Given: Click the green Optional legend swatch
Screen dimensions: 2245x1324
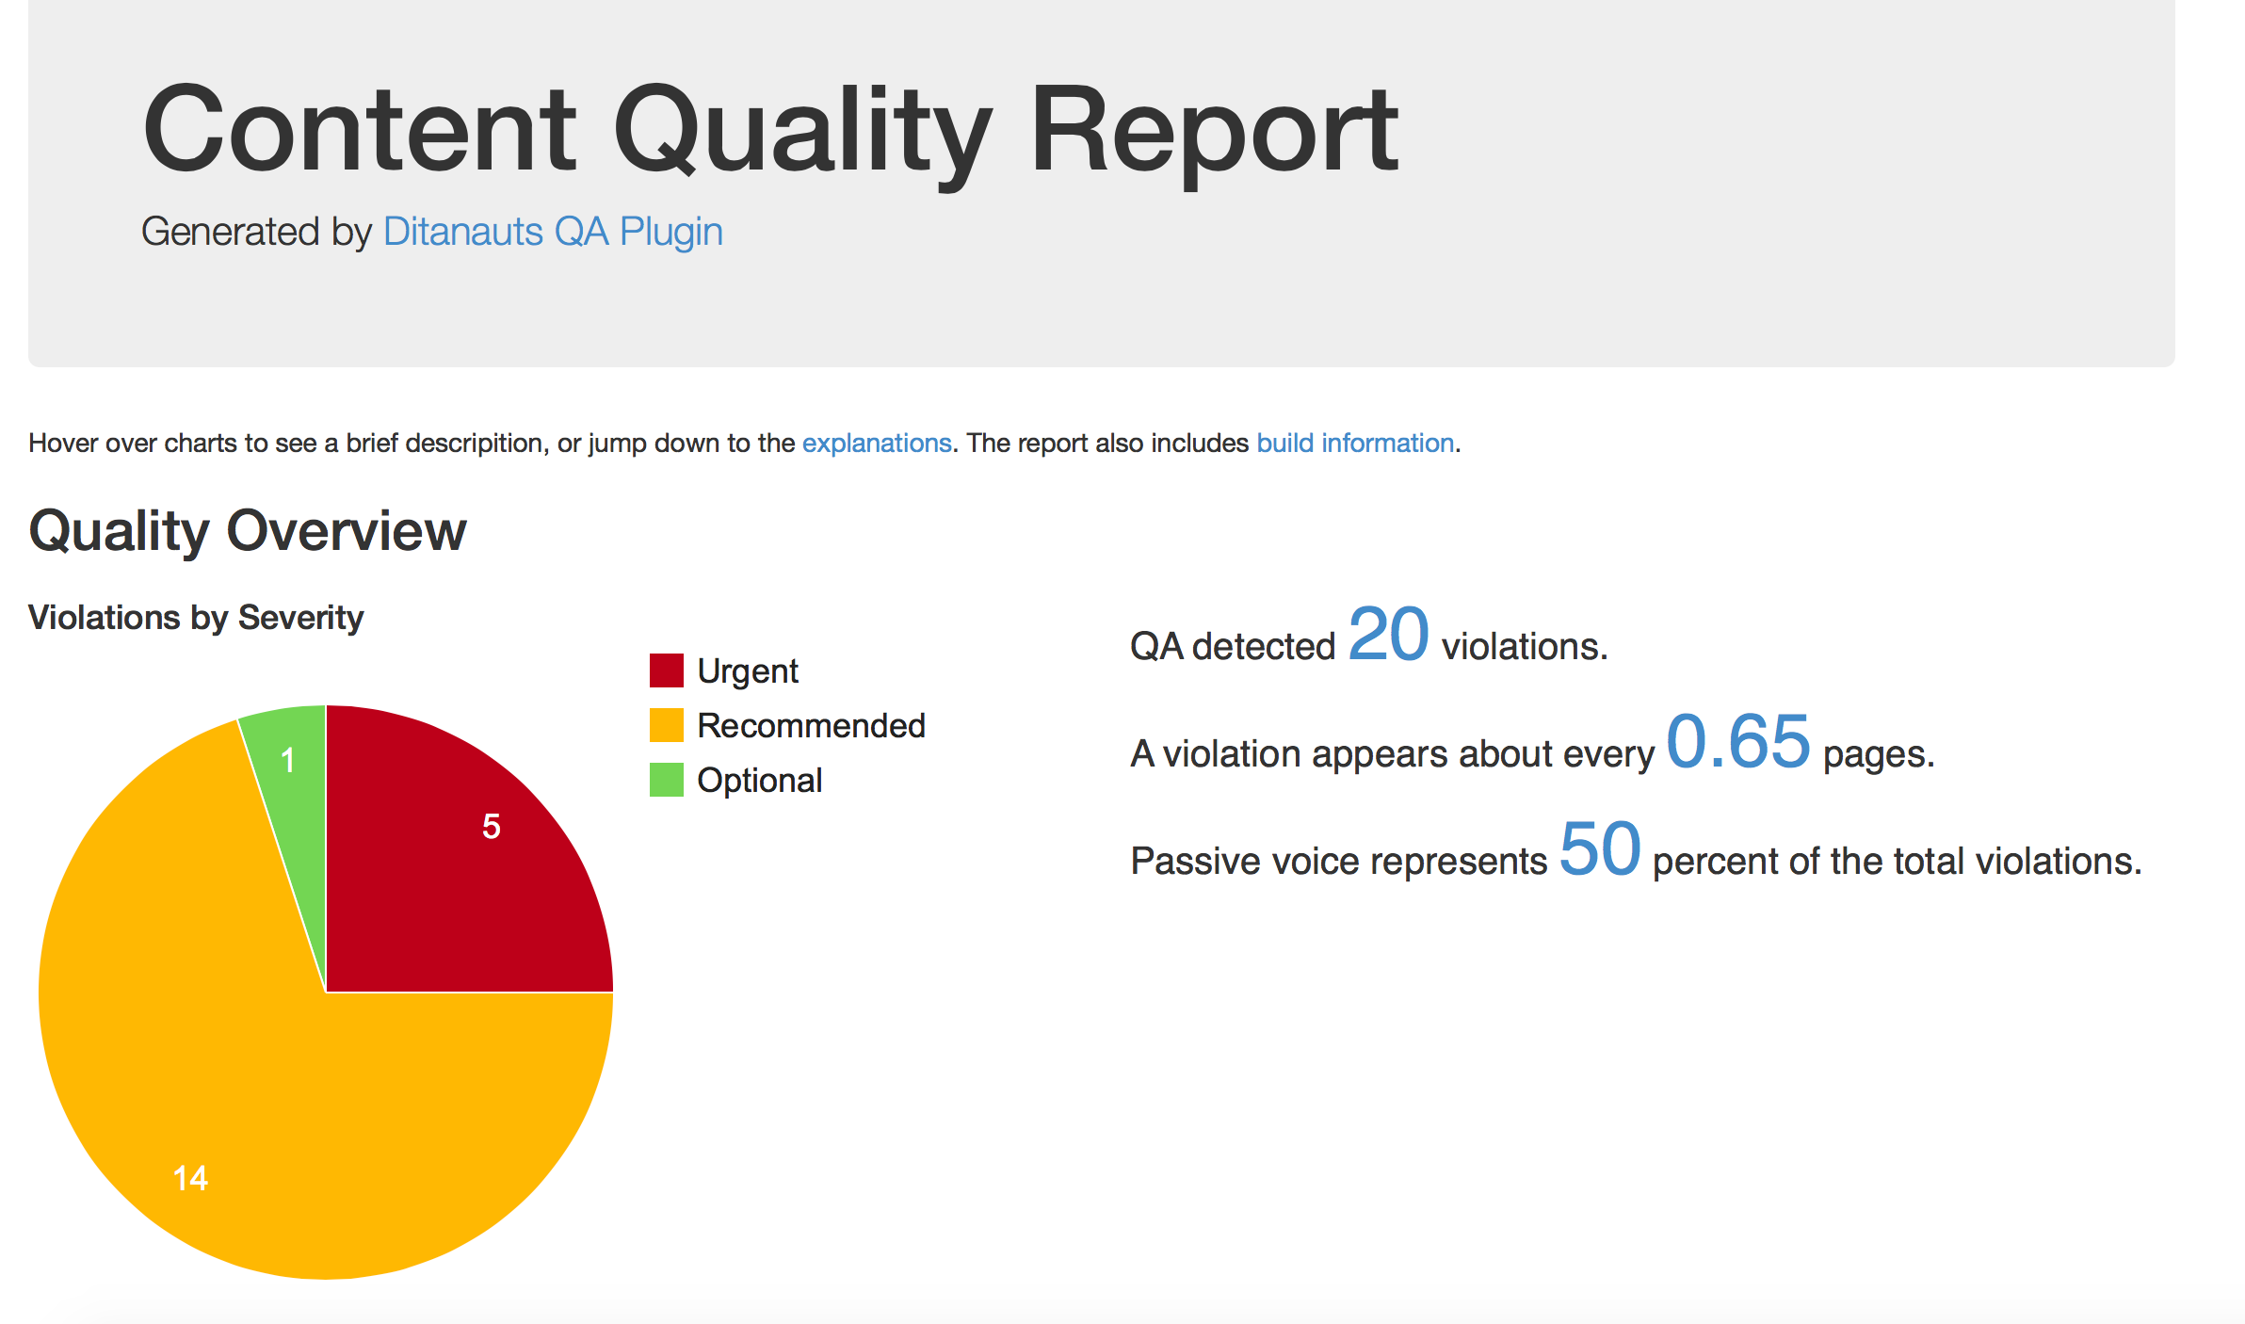Looking at the screenshot, I should (x=666, y=780).
